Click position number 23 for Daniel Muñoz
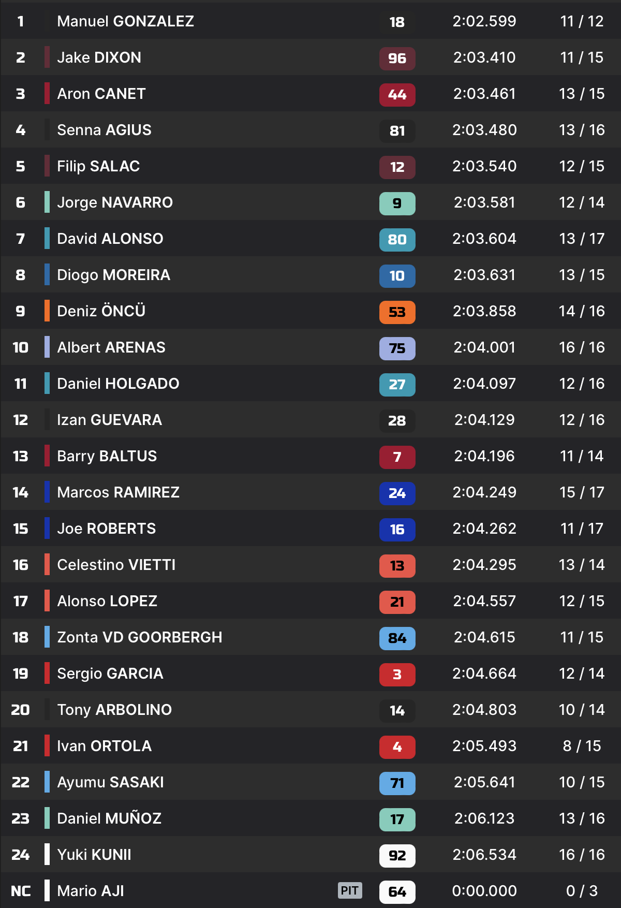 (x=21, y=818)
